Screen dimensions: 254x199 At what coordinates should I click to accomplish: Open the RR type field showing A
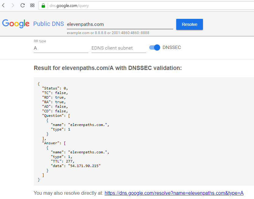tap(61, 48)
